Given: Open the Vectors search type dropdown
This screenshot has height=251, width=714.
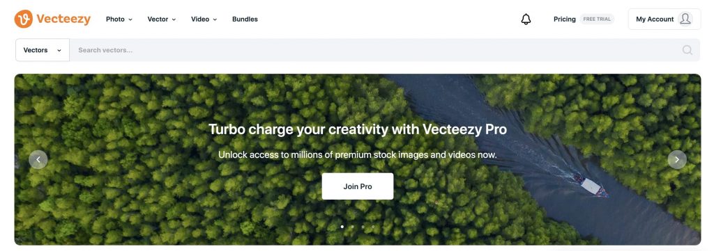Looking at the screenshot, I should [43, 50].
